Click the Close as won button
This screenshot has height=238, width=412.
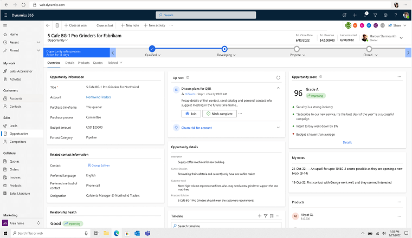click(74, 25)
